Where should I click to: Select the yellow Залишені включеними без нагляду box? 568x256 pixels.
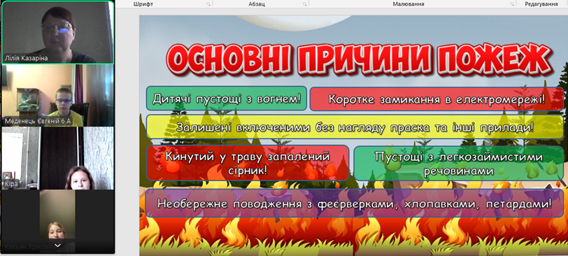click(x=355, y=127)
